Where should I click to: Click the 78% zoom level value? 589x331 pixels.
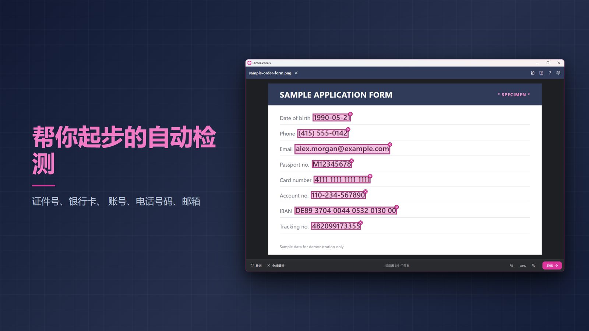(x=522, y=266)
